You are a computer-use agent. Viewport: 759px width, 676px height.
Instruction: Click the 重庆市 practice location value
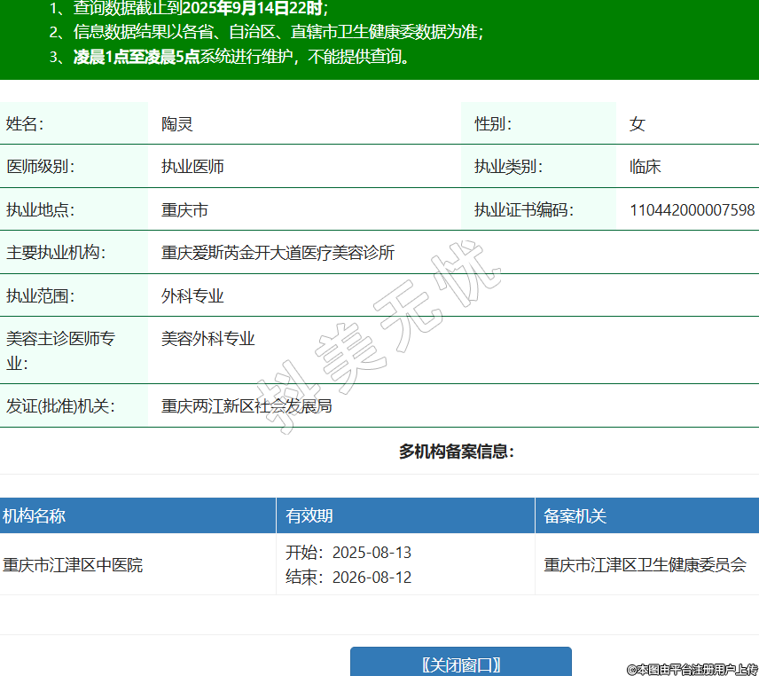tap(184, 210)
